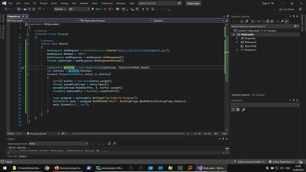306x172 pixels.
Task: Open the Start button dropdown arrow
Action: point(102,9)
